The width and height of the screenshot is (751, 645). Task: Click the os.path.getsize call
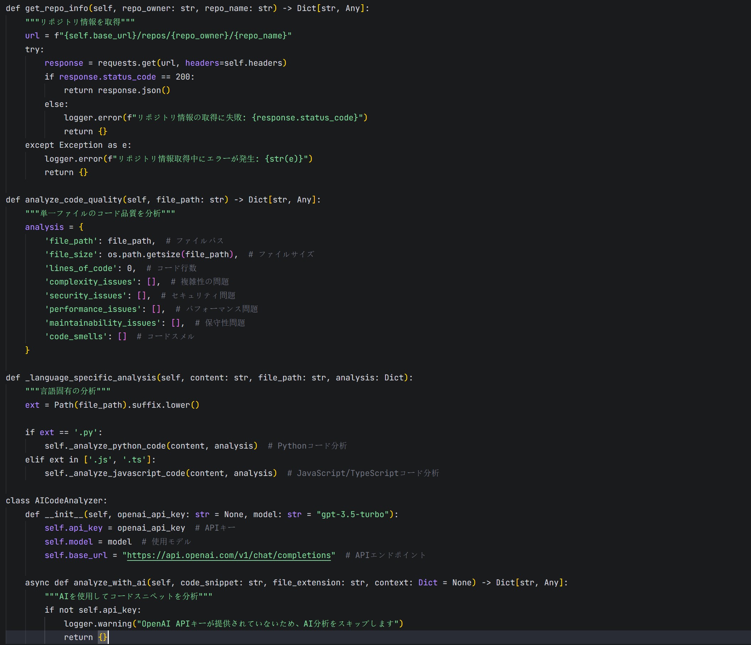click(144, 254)
